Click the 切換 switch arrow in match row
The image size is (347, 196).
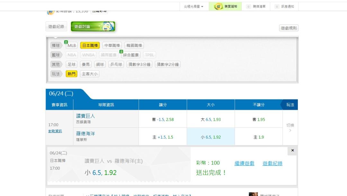tap(290, 128)
